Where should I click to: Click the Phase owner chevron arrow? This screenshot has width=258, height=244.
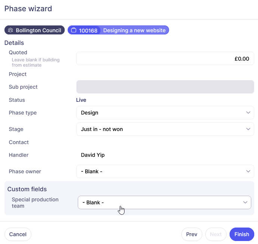pos(248,171)
